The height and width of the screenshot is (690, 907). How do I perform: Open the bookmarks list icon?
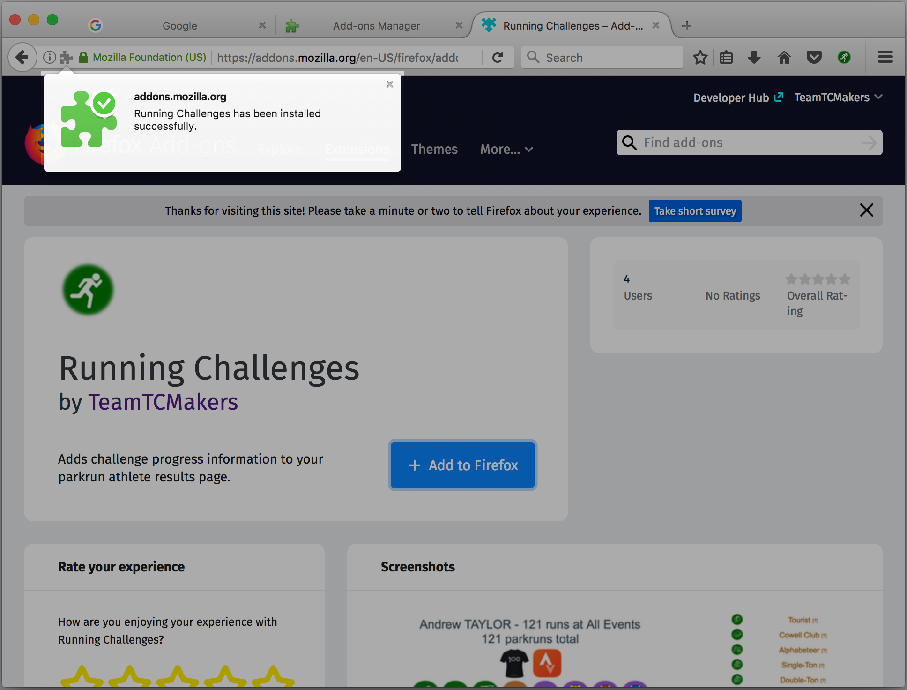(x=726, y=58)
